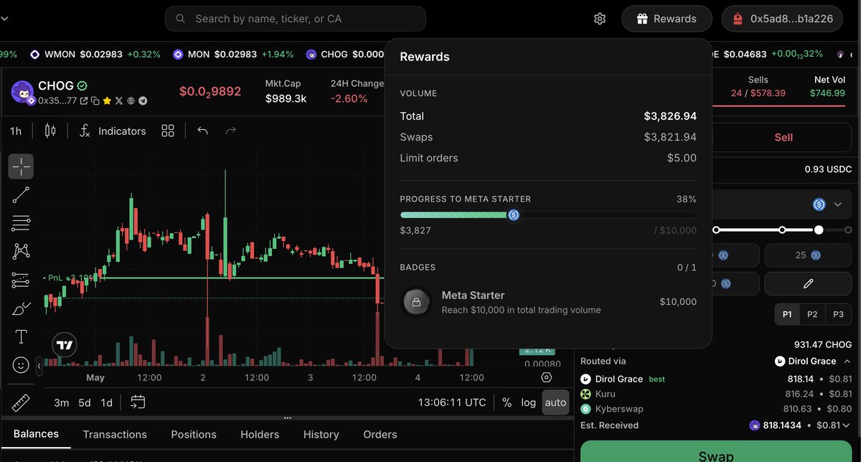Select the trend line drawing tool
The image size is (861, 462).
coord(21,194)
